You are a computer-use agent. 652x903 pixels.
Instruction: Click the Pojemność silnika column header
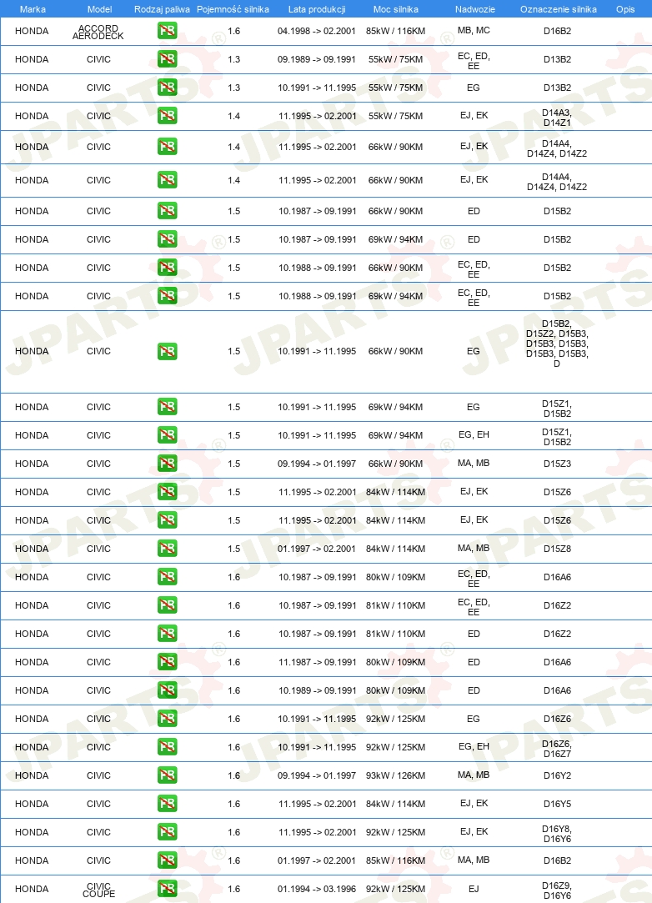[x=233, y=9]
